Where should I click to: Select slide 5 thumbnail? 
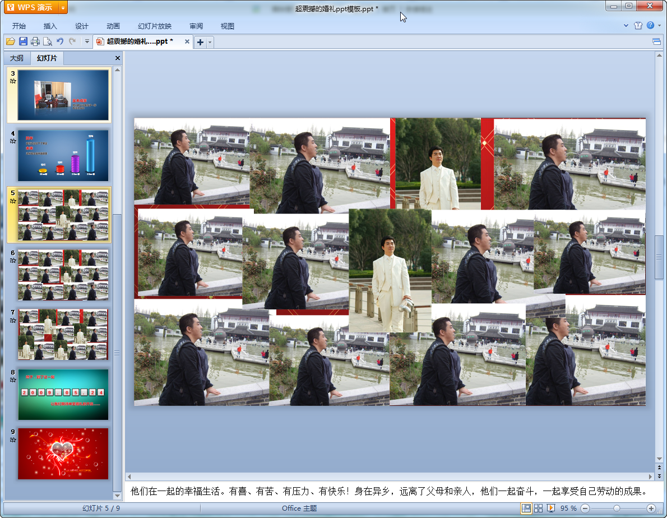(x=63, y=215)
